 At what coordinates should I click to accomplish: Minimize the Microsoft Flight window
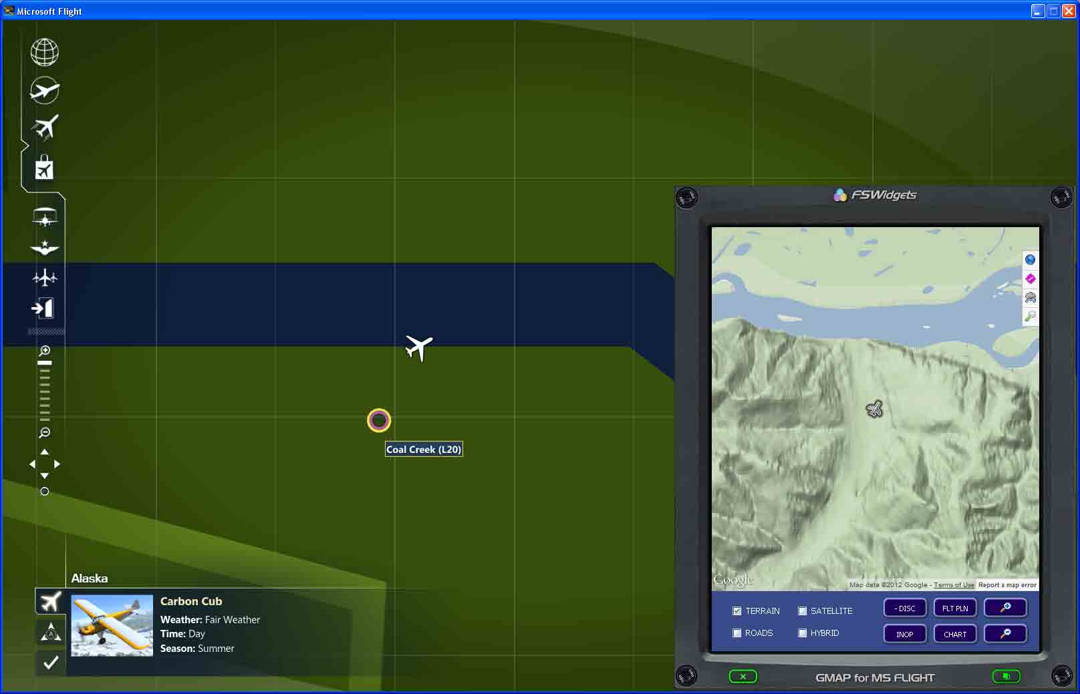(1038, 11)
